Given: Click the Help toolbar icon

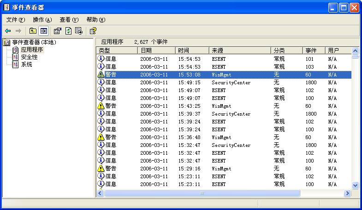Looking at the screenshot, I should 93,31.
